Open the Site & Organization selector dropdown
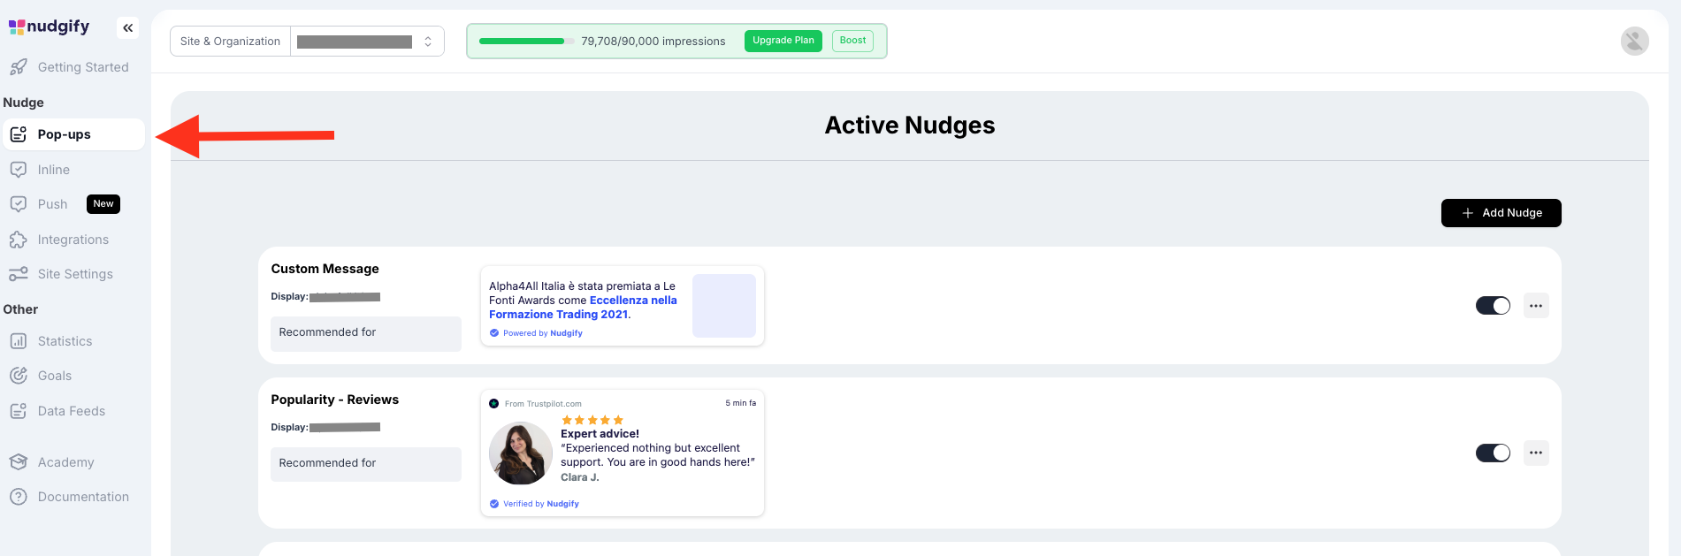 367,42
